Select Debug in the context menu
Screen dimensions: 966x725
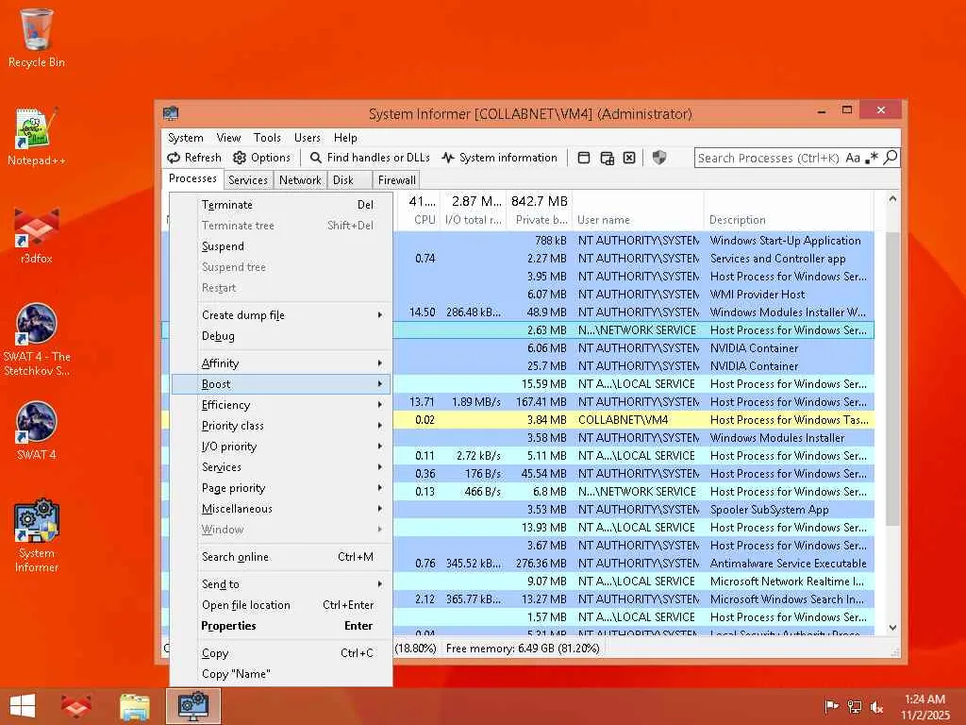pos(281,336)
